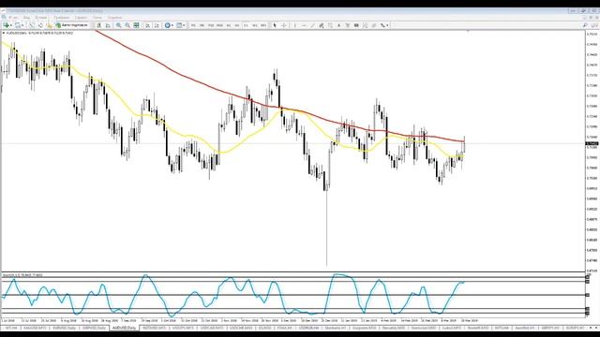Screen dimensions: 600x337
Task: Switch to the USDJPY,M15 chart tab
Action: tap(183, 328)
